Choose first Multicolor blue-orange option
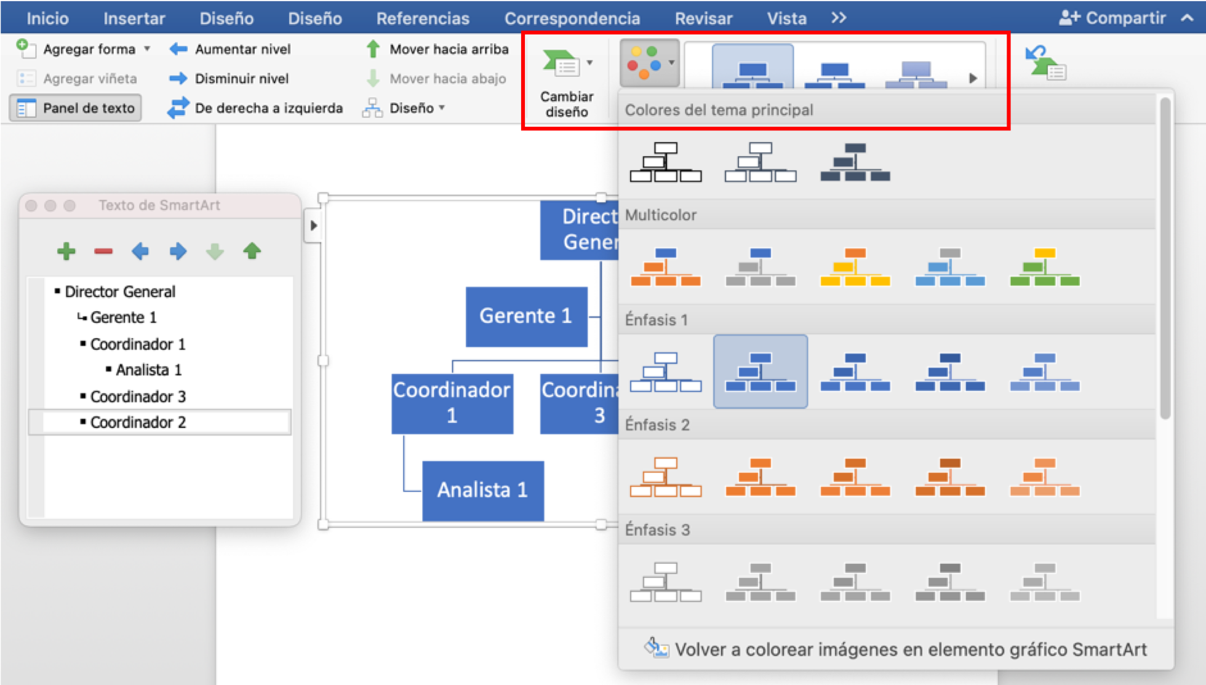Image resolution: width=1206 pixels, height=685 pixels. (665, 267)
